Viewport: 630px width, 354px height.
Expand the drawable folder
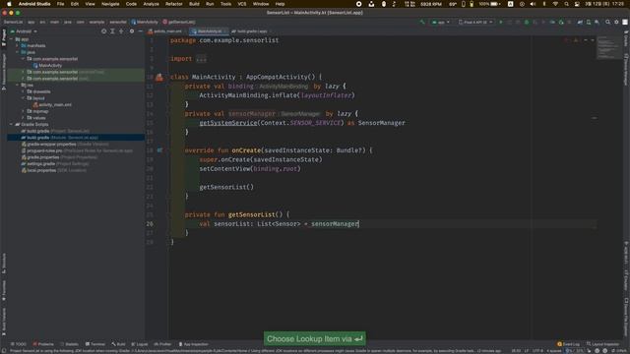tap(23, 91)
